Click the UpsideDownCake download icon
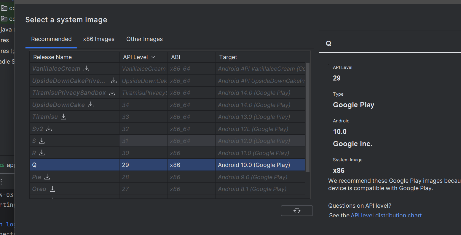Image resolution: width=461 pixels, height=235 pixels. click(91, 105)
